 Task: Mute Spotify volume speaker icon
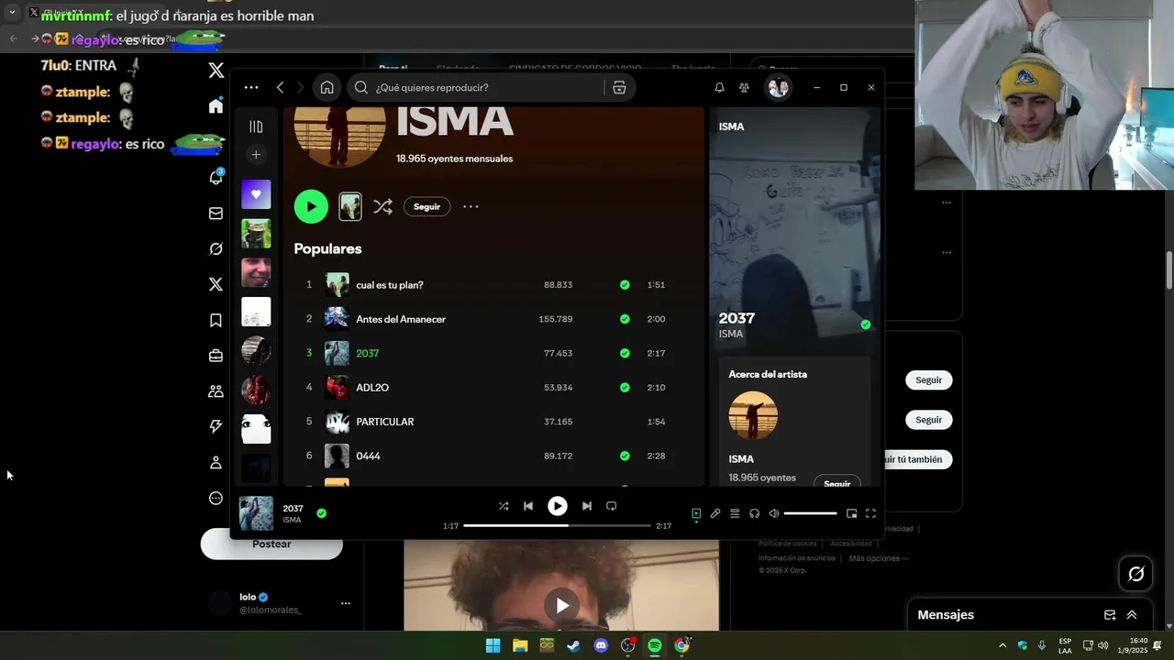774,513
